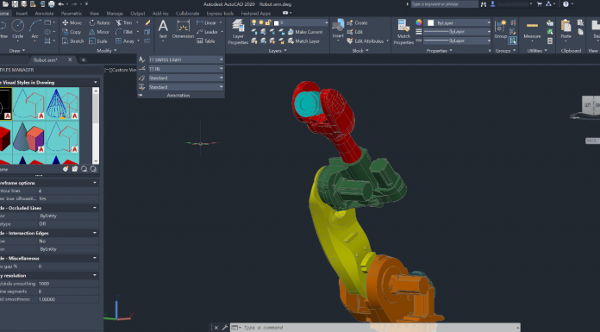The width and height of the screenshot is (600, 332).
Task: Activate the Array tool
Action: (125, 41)
